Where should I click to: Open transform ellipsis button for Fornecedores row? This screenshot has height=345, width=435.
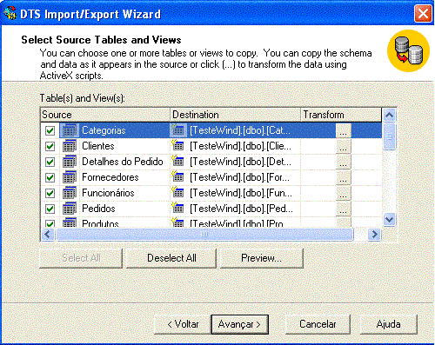coord(344,177)
